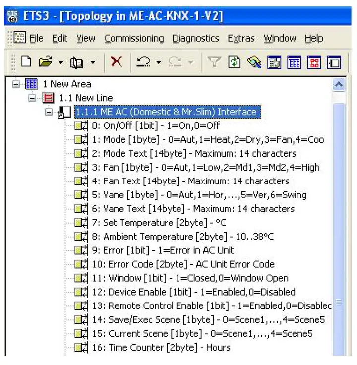357x365 pixels.
Task: Click the find/search magnifier toolbar icon
Action: click(x=254, y=62)
